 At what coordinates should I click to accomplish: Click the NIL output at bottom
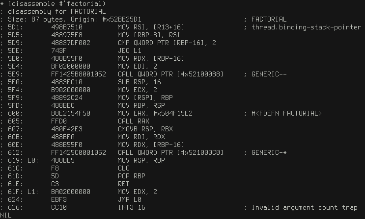[6, 215]
